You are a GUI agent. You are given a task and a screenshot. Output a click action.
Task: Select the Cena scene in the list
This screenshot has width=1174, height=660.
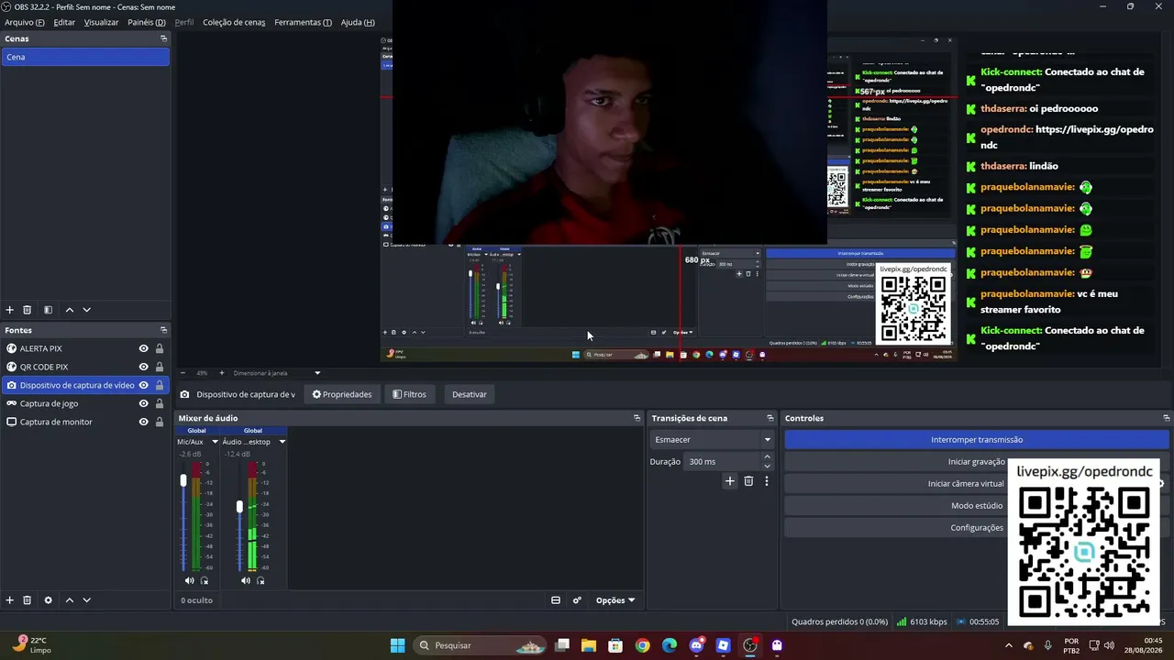pyautogui.click(x=85, y=57)
